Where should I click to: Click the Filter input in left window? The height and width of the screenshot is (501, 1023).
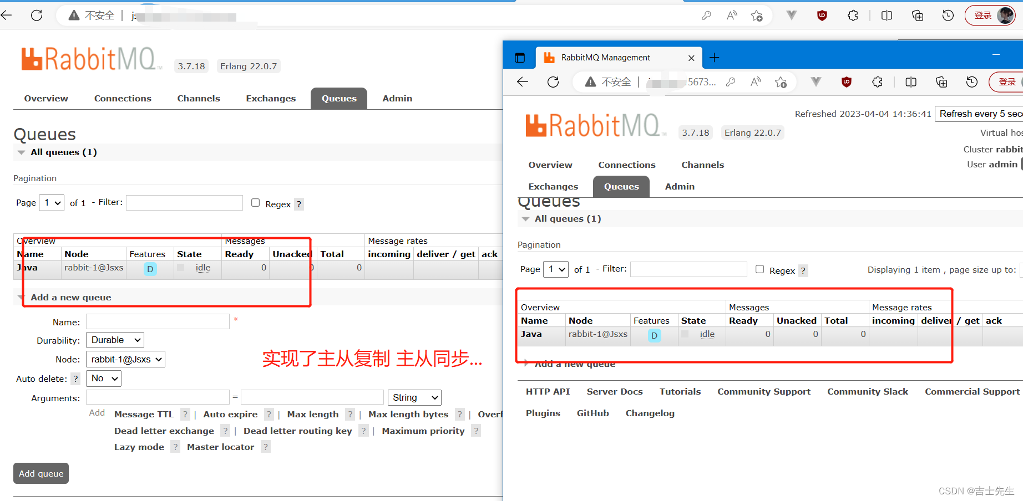click(x=184, y=203)
